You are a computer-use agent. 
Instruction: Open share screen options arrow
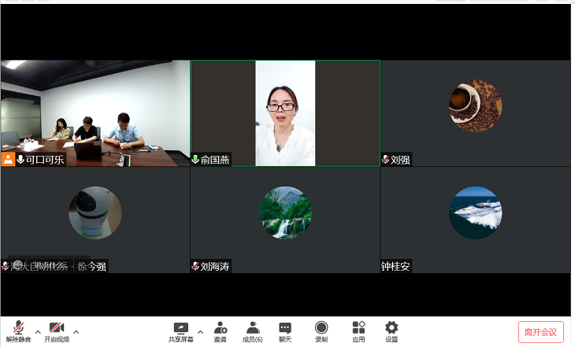200,331
